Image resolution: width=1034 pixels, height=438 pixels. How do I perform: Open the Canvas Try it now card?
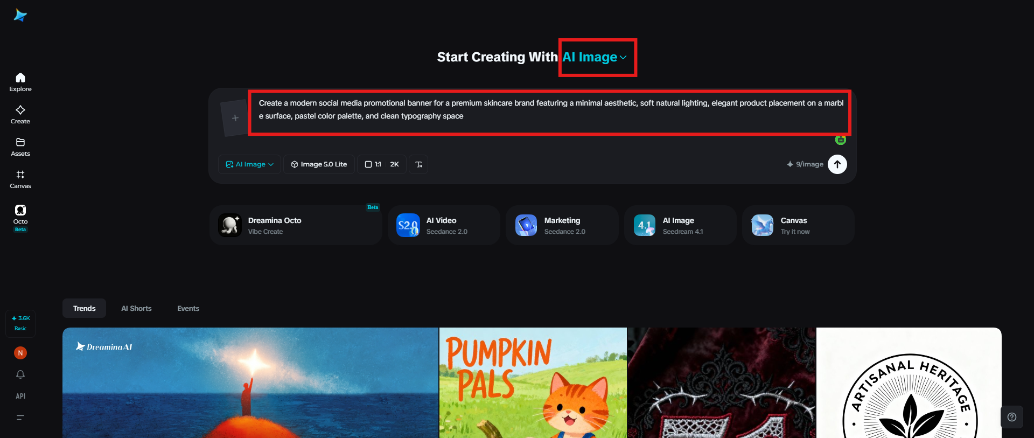[798, 225]
